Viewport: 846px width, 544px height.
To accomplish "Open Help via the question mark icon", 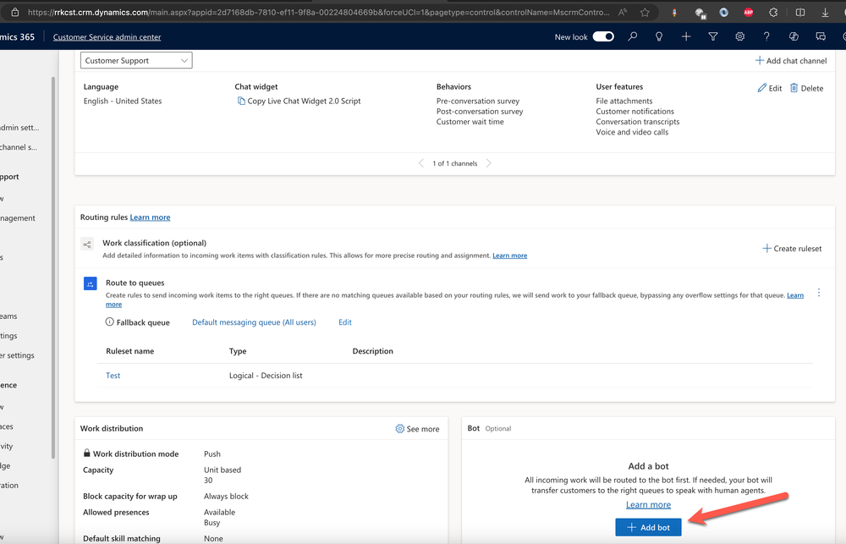I will (x=766, y=36).
